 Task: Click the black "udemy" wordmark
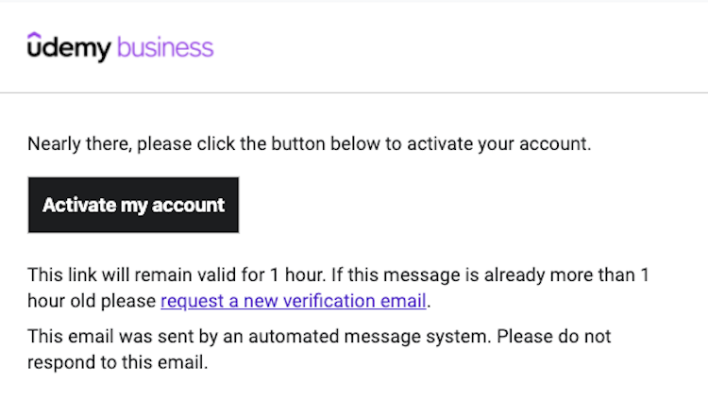(x=71, y=48)
